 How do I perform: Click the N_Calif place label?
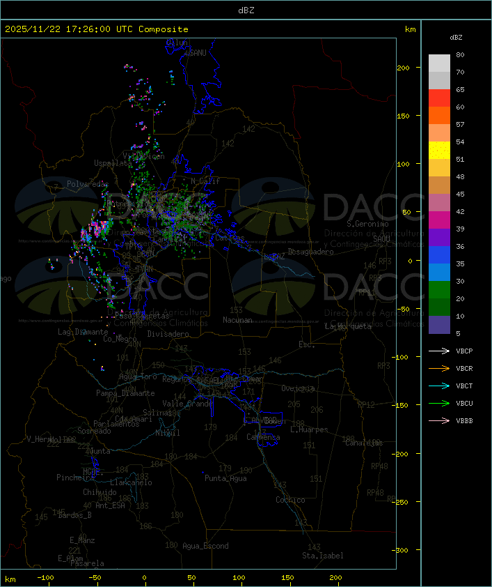point(205,181)
